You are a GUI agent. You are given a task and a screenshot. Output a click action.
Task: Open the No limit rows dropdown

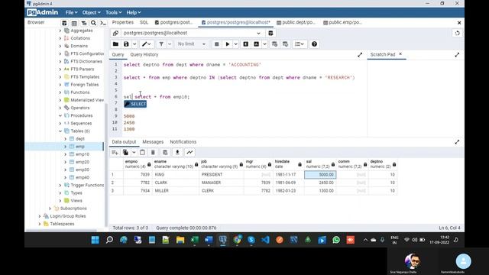click(192, 44)
